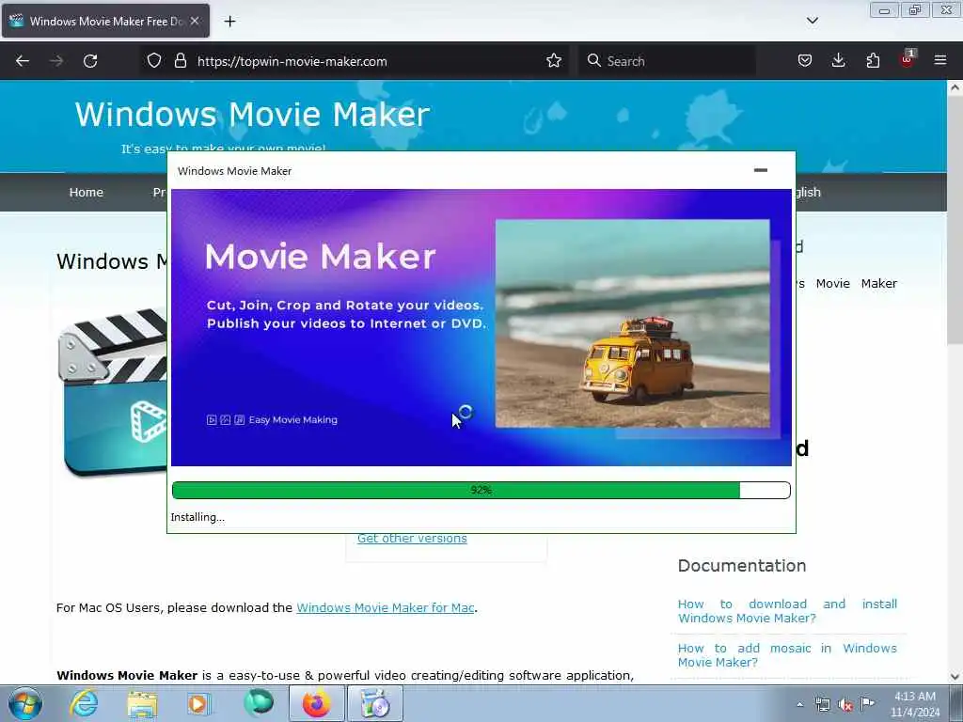
Task: Click the page scrollbar up arrow
Action: [955, 87]
